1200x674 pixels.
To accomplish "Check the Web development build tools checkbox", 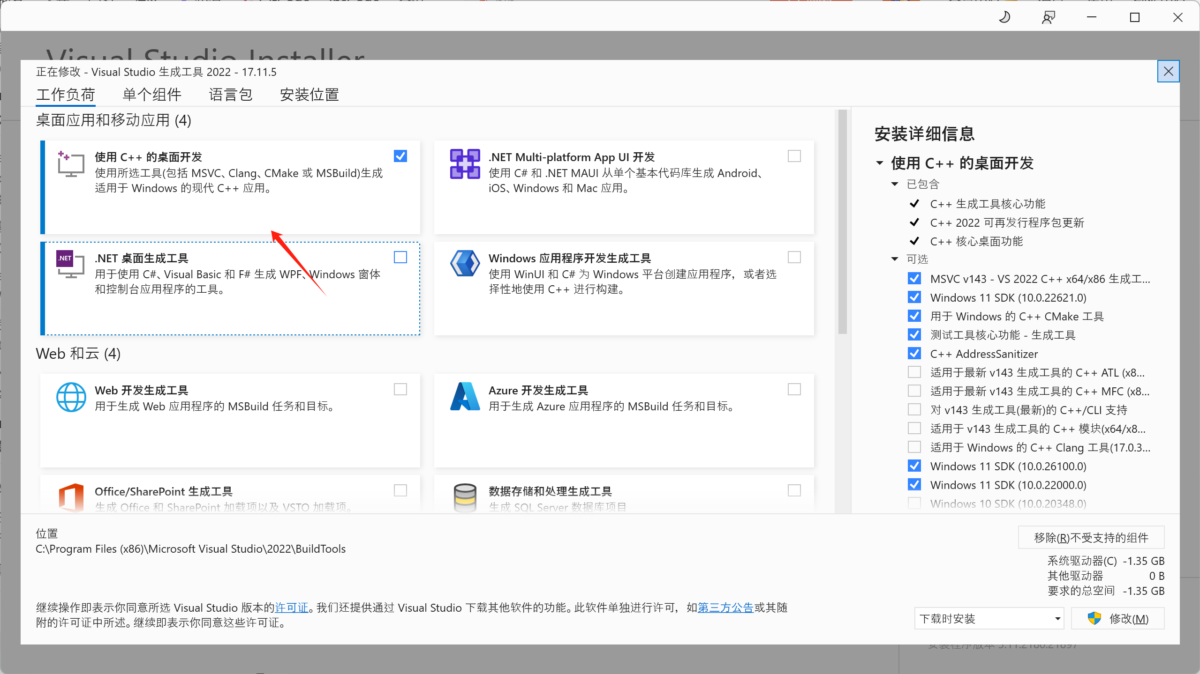I will tap(400, 389).
